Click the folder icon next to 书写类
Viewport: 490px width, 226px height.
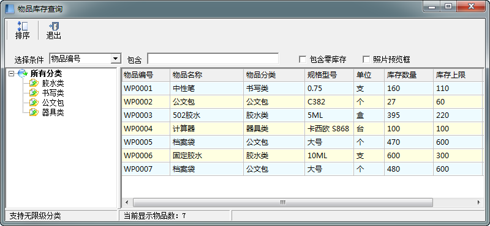coord(34,93)
